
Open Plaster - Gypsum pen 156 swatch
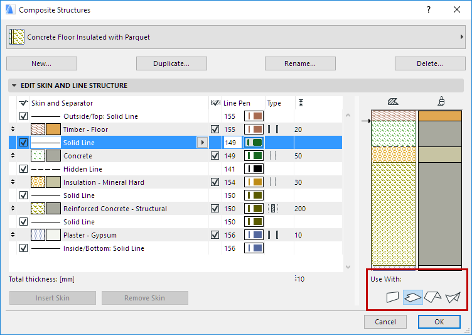254,235
